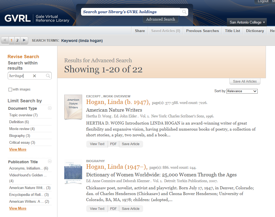The image size is (275, 217).
Task: Collapse the Publication Title section
Action: tap(50, 162)
